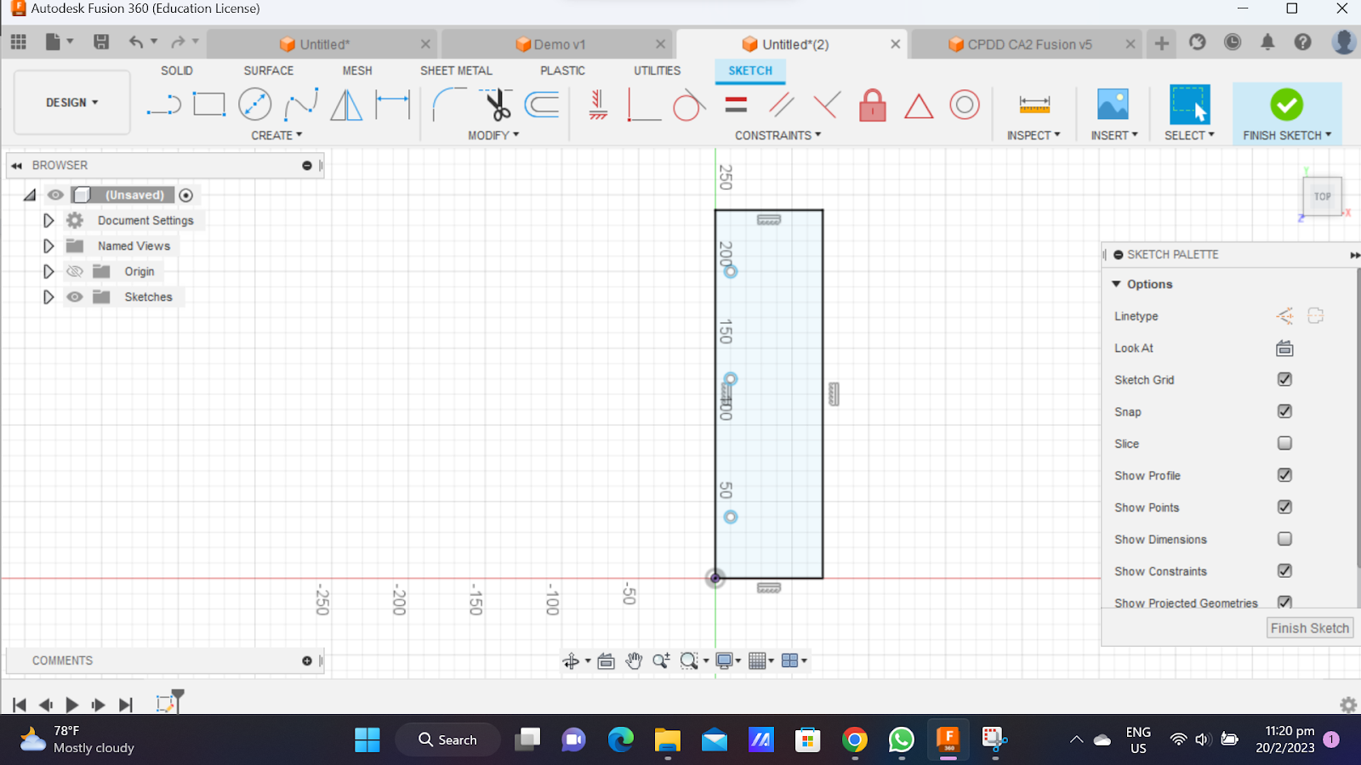
Task: Switch to the SOLID tab
Action: 177,71
